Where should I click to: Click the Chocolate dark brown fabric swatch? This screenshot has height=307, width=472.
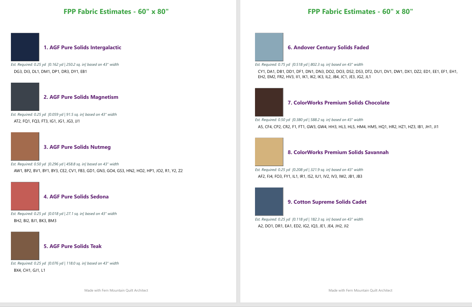click(269, 102)
